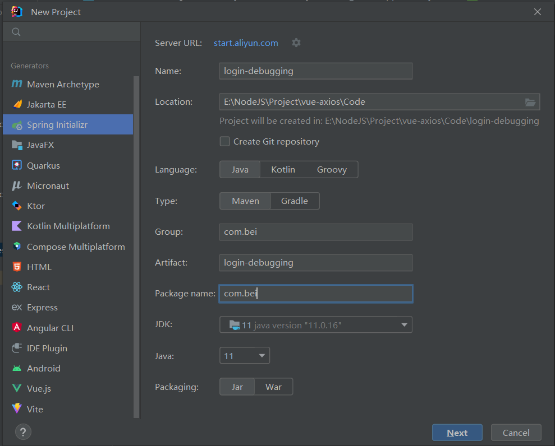
Task: Open the help question mark button
Action: (22, 432)
